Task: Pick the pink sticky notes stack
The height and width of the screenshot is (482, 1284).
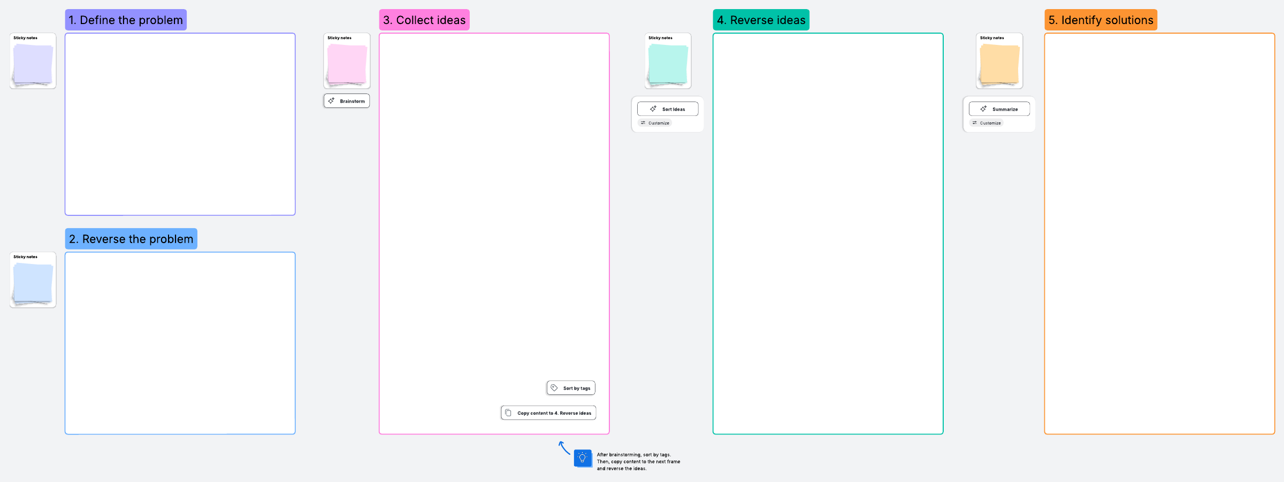Action: 347,64
